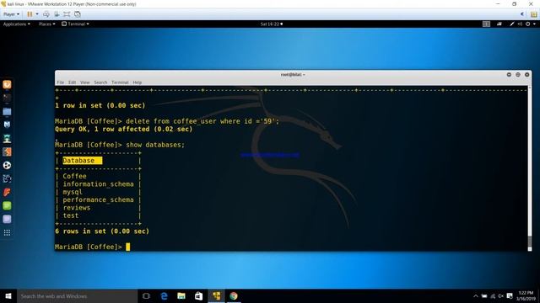Viewport: 540px width, 303px height.
Task: Launch the pale purple icon in Kali dock
Action: click(7, 219)
